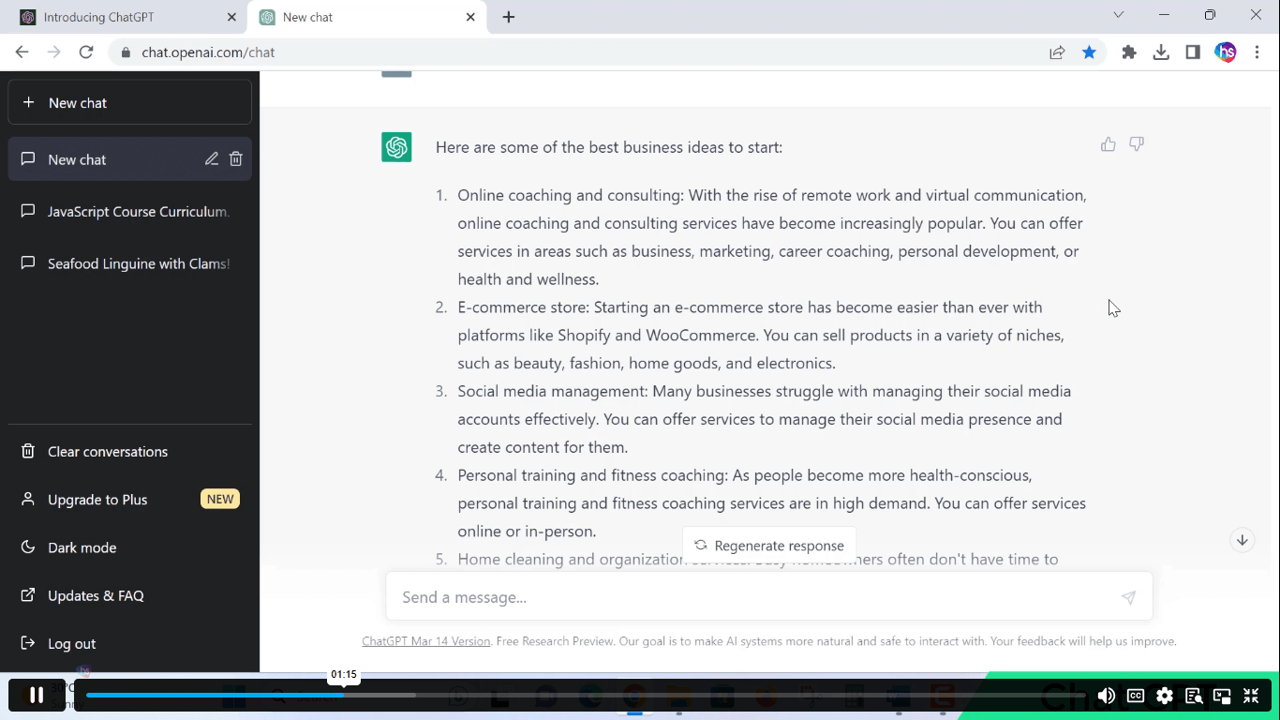The image size is (1280, 720).
Task: Open the Chrome tab search dropdown arrow
Action: click(1118, 15)
